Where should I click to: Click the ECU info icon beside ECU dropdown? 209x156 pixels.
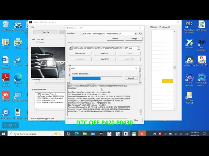click(x=71, y=48)
